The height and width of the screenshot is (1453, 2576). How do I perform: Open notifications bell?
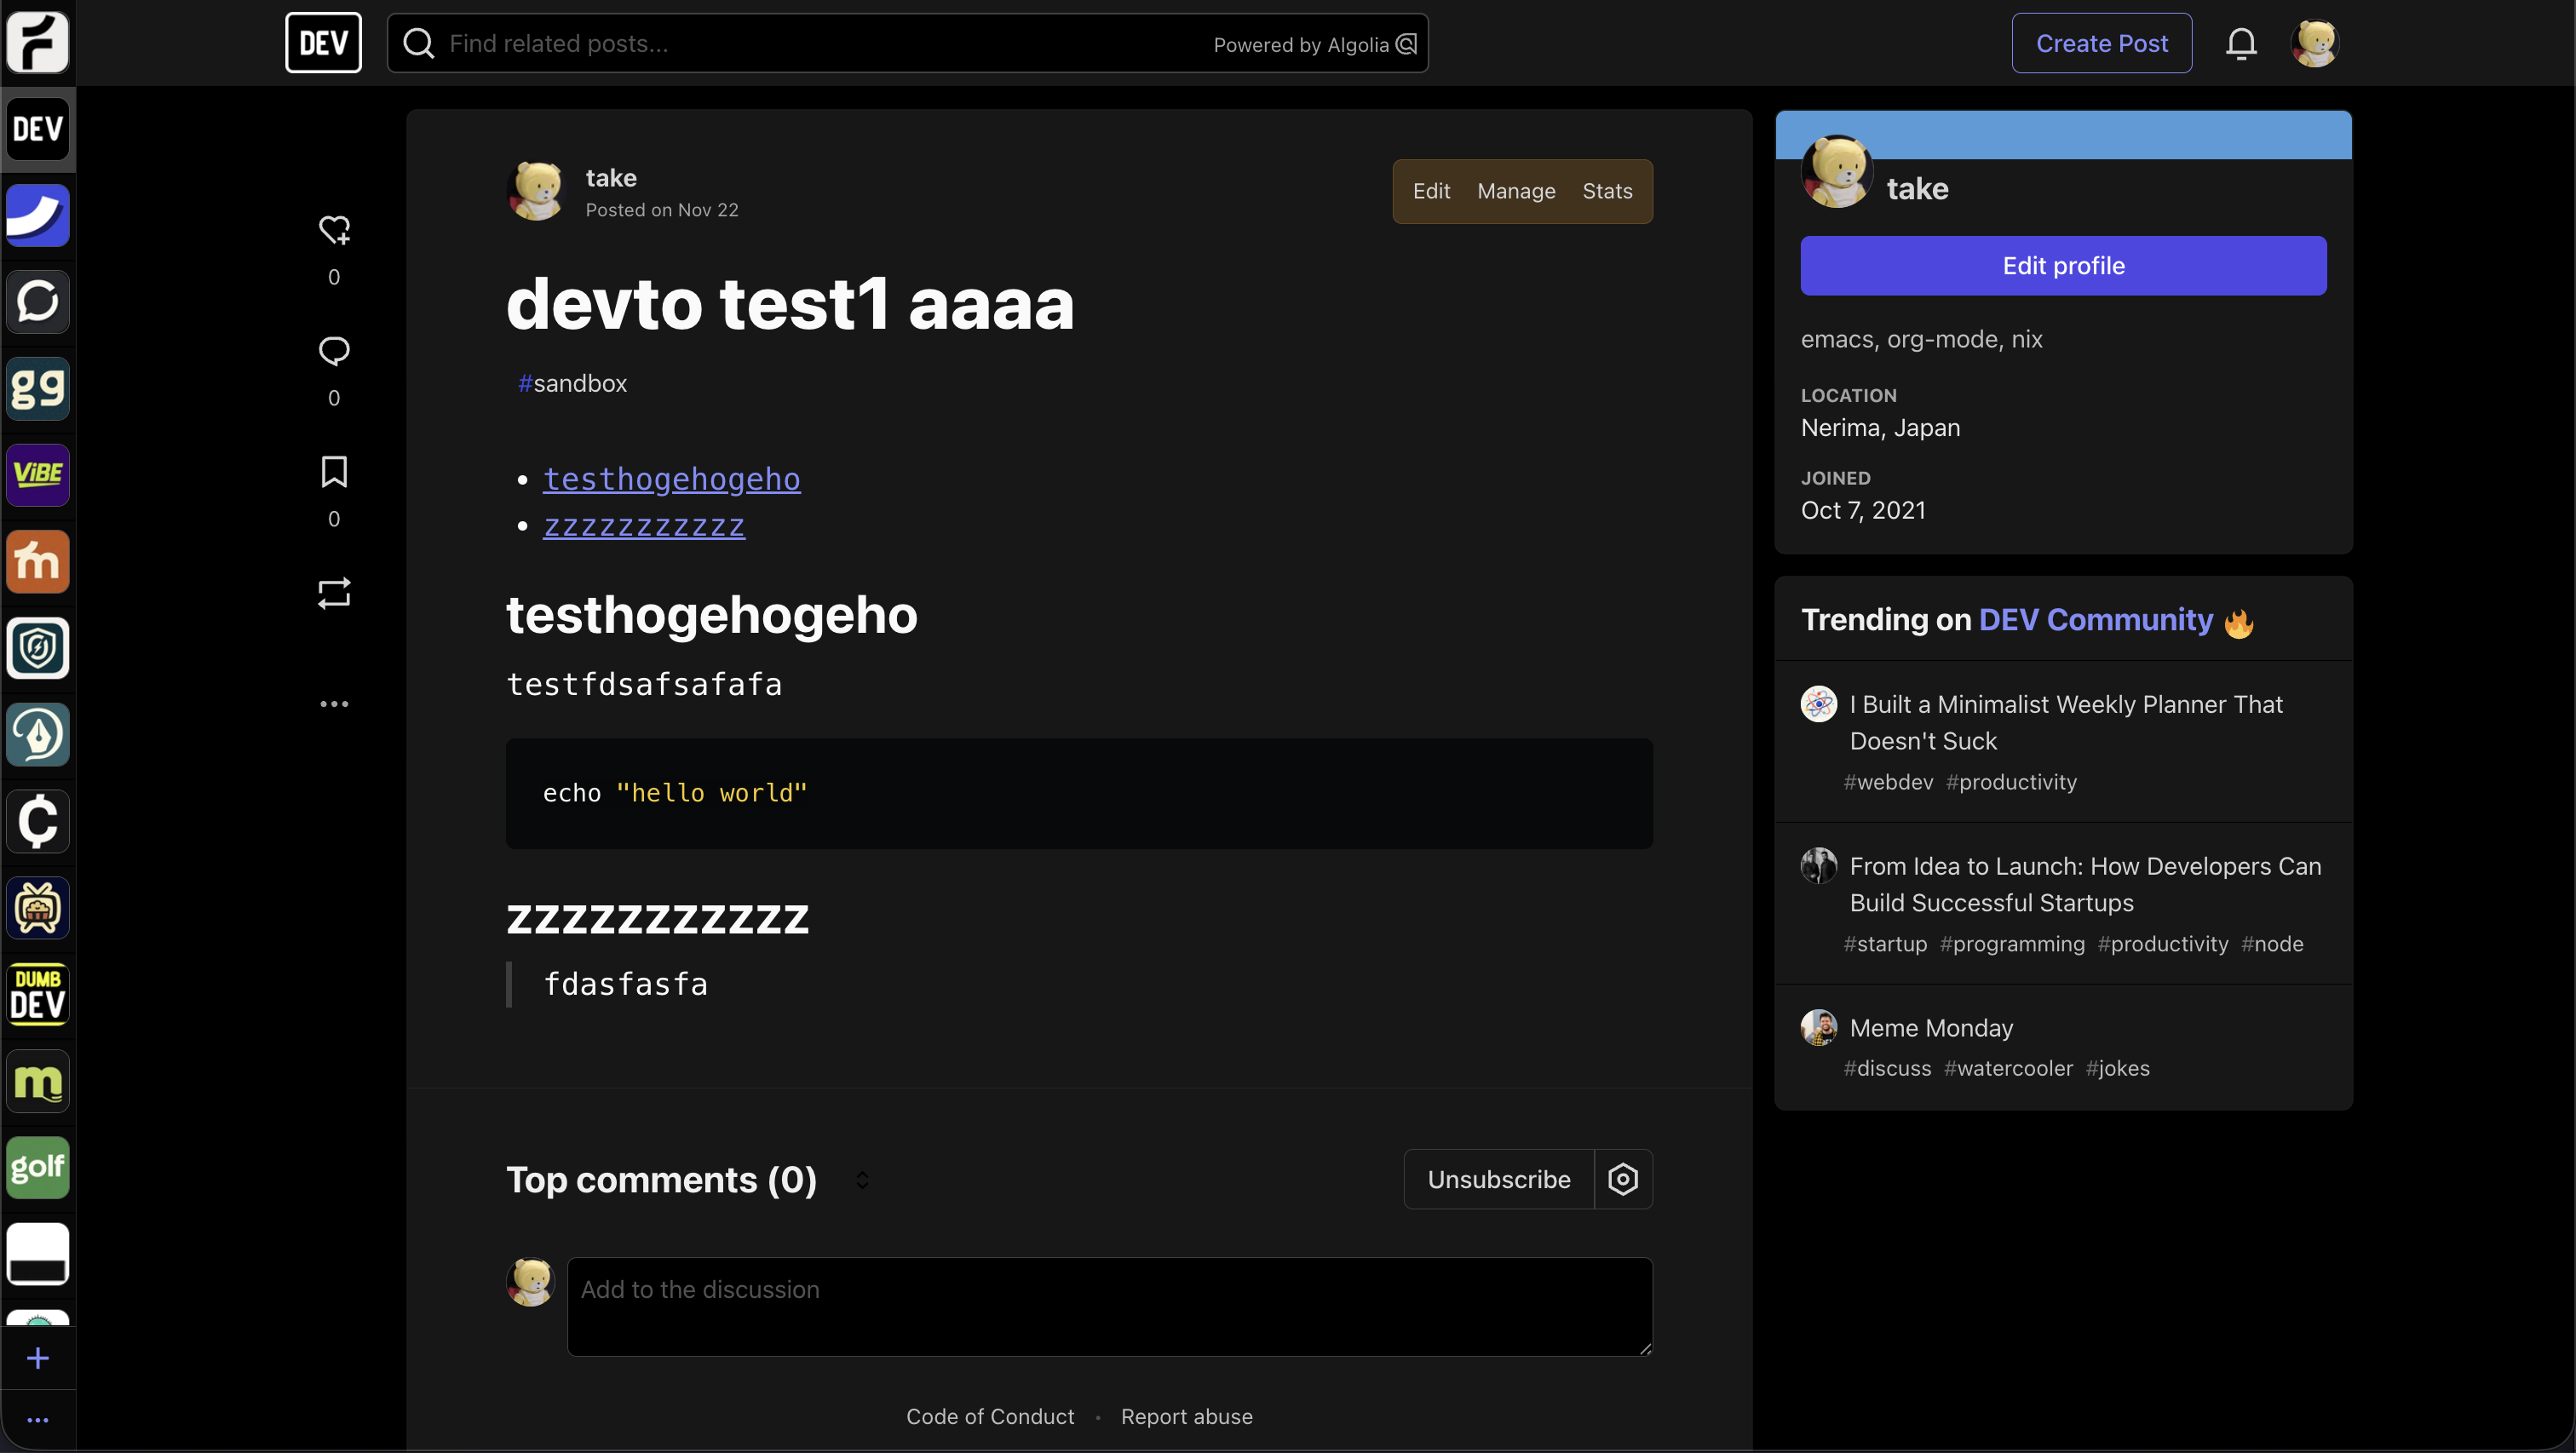pos(2241,43)
